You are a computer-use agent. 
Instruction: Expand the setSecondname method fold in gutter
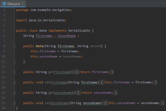15,103
